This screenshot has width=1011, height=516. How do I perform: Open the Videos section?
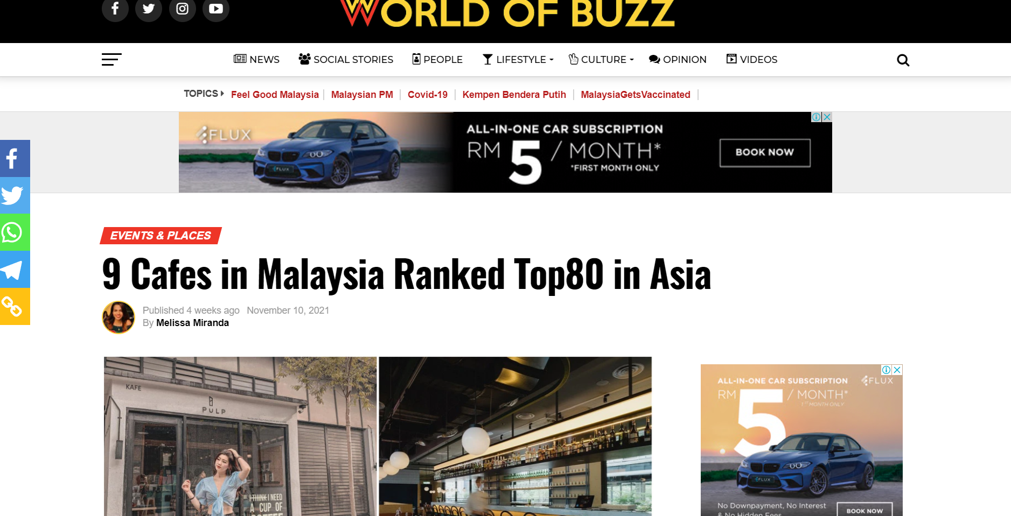[x=752, y=59]
